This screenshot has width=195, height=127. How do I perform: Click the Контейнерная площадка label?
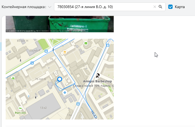24,7
